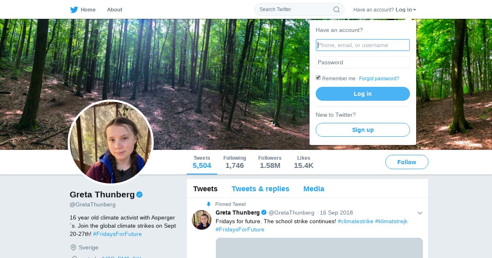Click the pinned tweet pin icon

pyautogui.click(x=208, y=204)
